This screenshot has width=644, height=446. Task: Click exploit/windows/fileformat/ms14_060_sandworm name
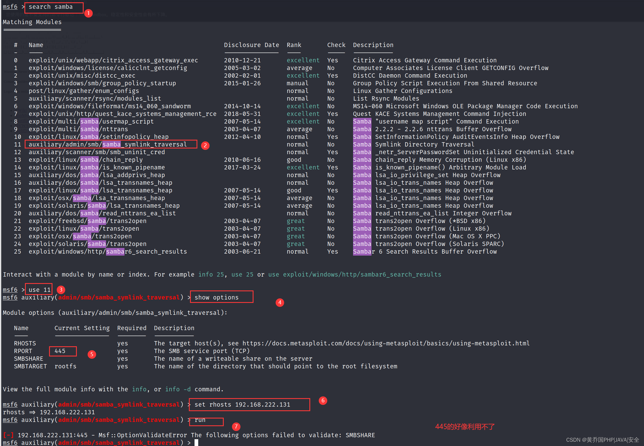[x=110, y=106]
